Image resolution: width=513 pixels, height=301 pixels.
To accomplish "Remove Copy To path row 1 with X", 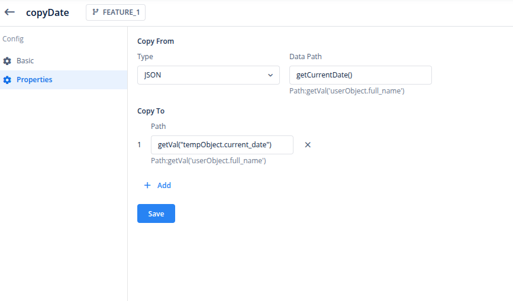I will 308,145.
